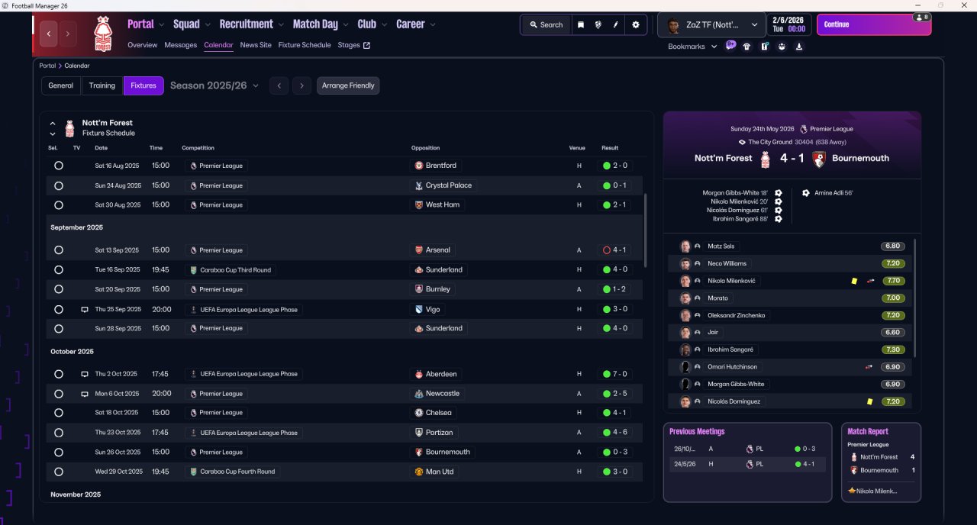Click the TV icon on the Vigo fixture row
This screenshot has height=525, width=977.
tap(85, 310)
